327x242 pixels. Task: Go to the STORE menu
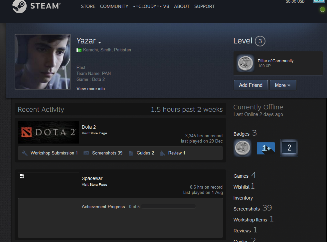click(88, 6)
